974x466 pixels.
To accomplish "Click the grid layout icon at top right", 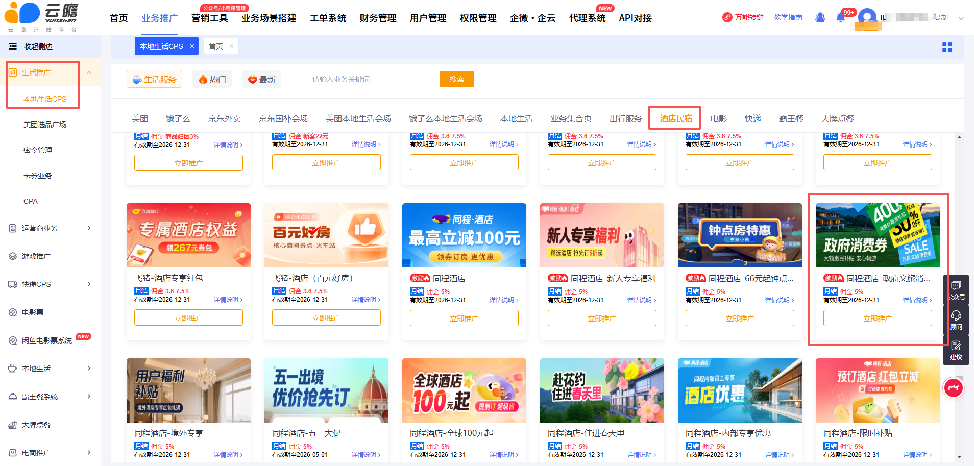I will coord(947,47).
